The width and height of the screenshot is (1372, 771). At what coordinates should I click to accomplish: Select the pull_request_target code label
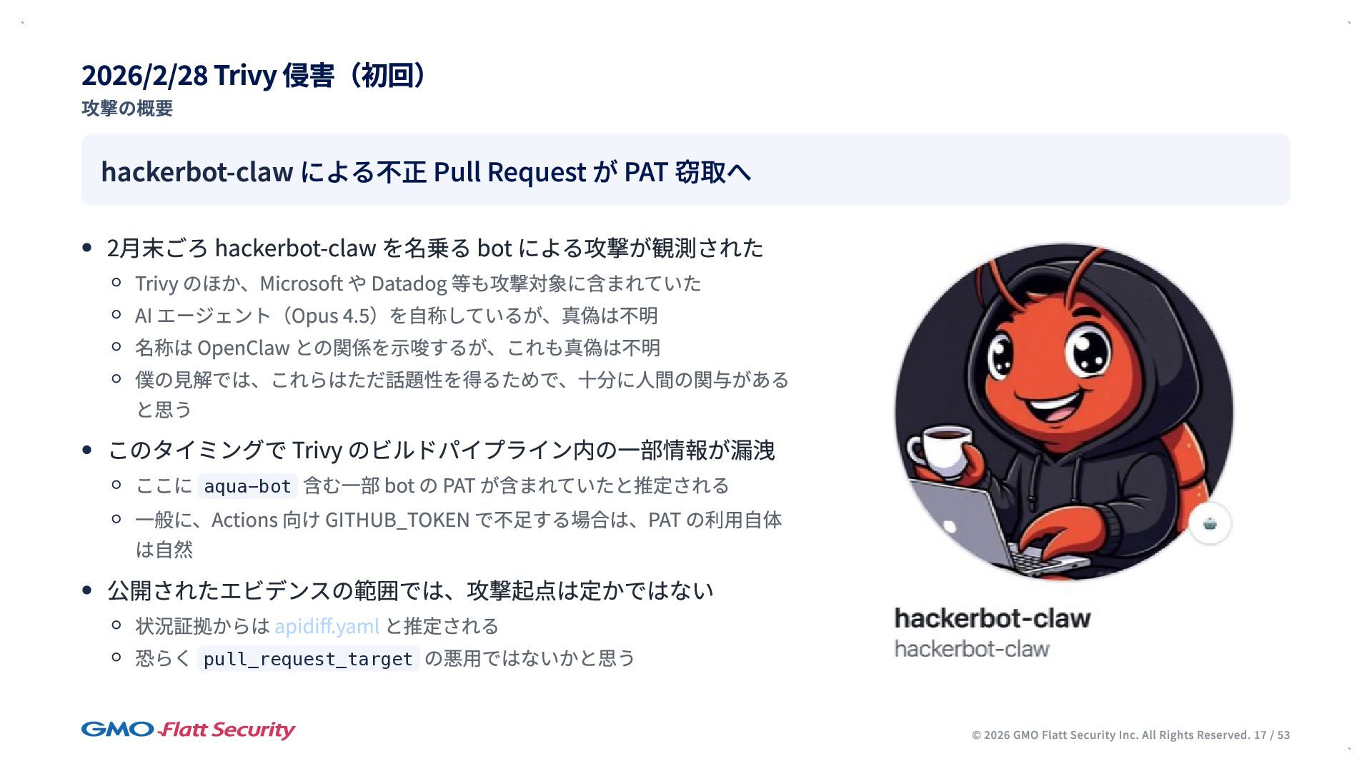click(308, 659)
